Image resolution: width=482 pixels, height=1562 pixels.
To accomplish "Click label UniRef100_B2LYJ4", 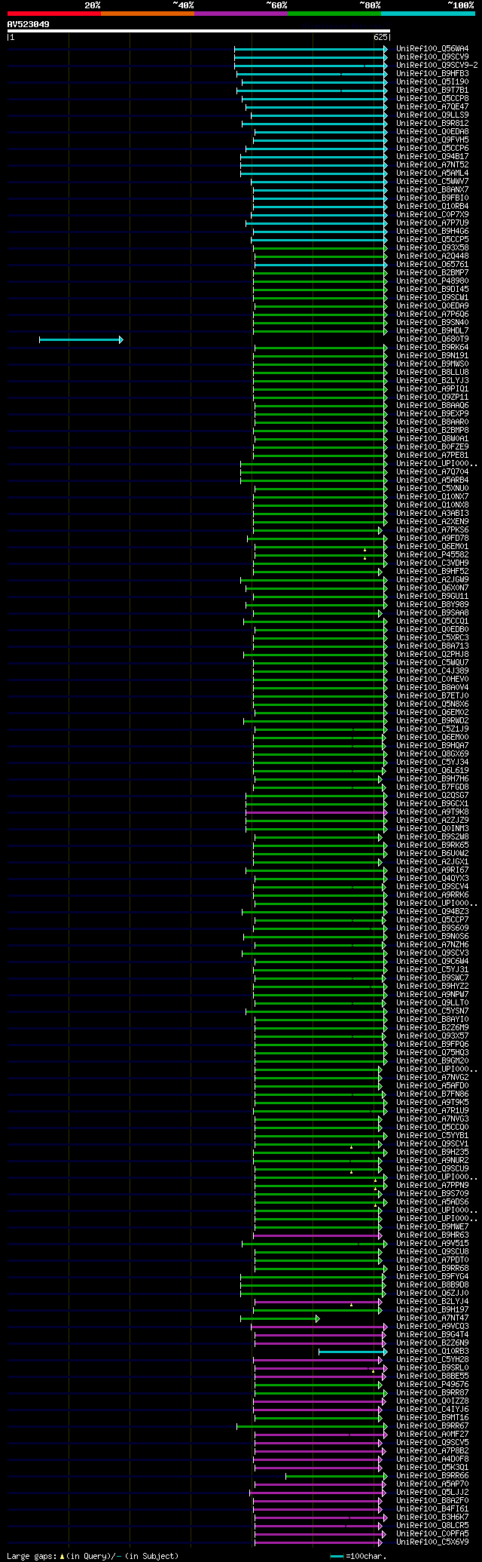I will point(432,1302).
